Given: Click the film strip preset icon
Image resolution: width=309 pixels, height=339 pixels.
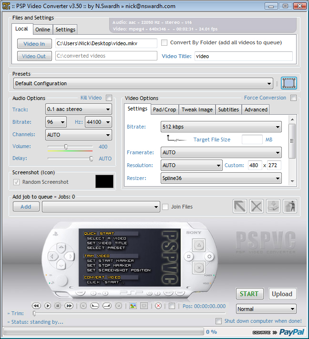Looking at the screenshot, I should point(289,83).
